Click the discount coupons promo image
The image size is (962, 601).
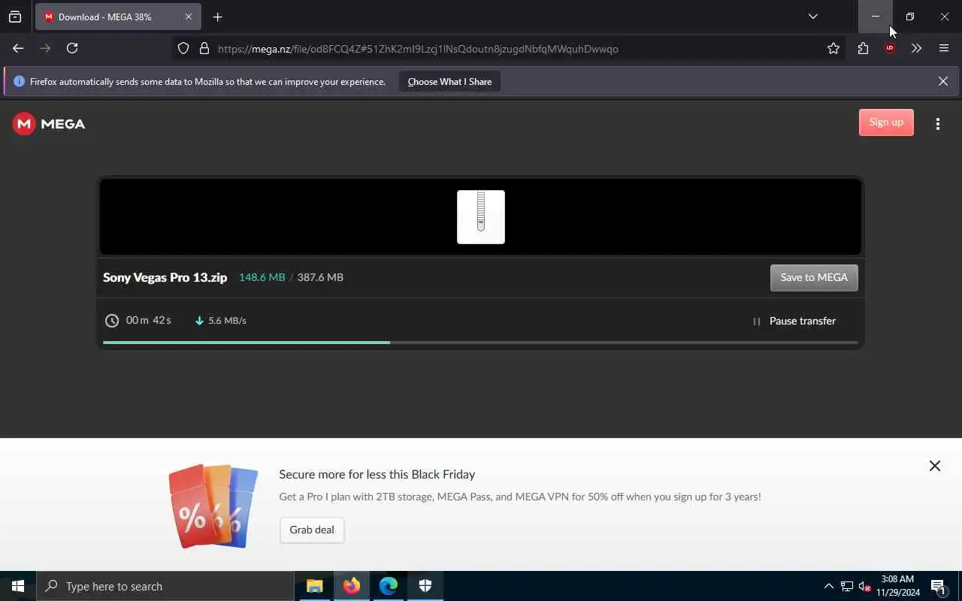coord(213,506)
